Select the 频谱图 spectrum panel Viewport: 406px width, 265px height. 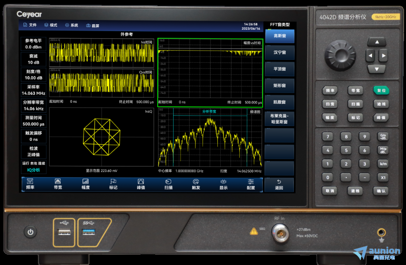[210, 137]
